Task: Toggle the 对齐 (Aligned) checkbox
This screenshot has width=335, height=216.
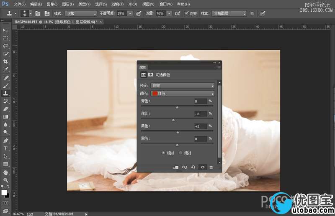Action: point(186,13)
